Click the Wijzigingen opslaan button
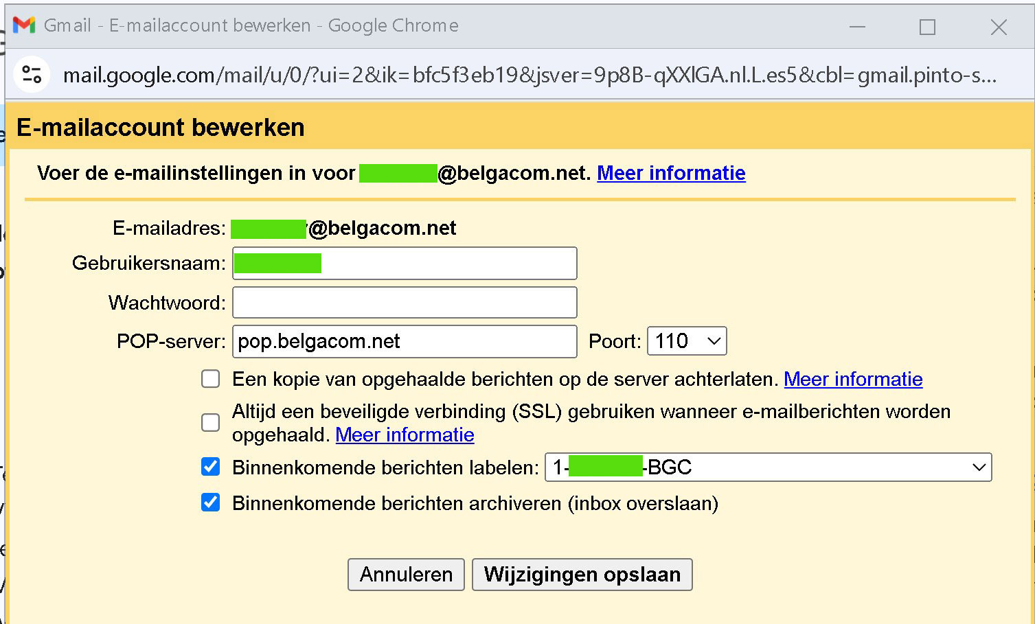 point(582,575)
